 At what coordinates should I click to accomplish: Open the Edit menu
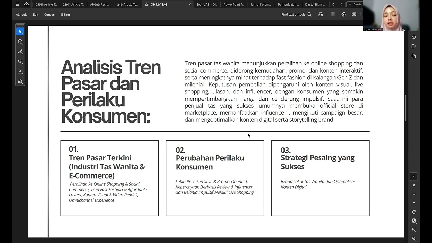point(36,15)
